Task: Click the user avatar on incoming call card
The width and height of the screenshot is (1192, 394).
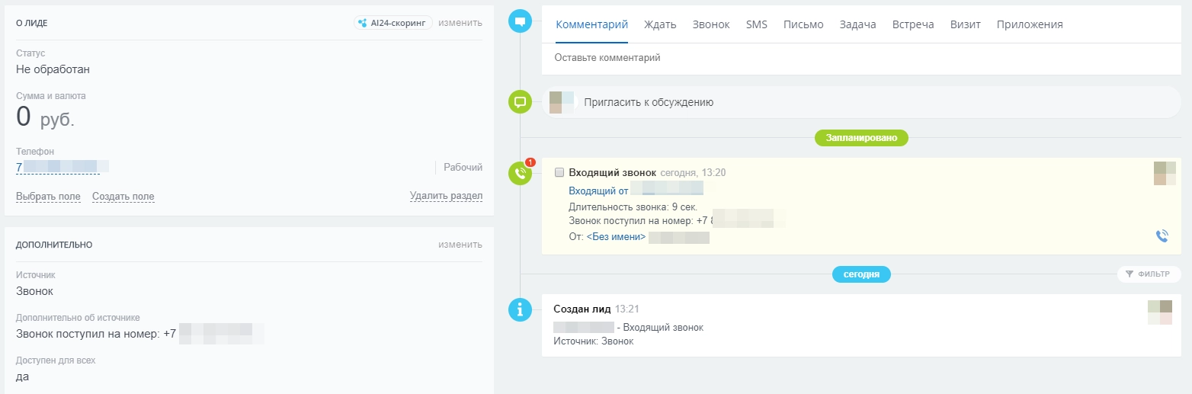Action: click(1165, 173)
